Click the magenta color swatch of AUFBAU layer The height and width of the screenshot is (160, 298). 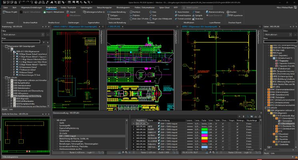[x=205, y=135]
